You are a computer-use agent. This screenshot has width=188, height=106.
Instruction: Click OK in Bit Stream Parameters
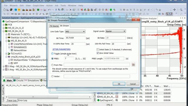click(119, 84)
